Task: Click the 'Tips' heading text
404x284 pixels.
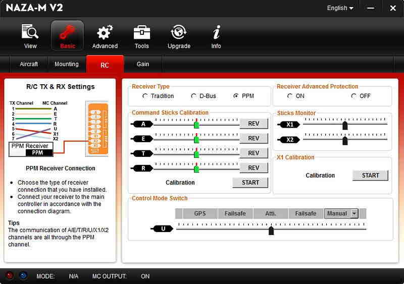Action: click(x=14, y=223)
